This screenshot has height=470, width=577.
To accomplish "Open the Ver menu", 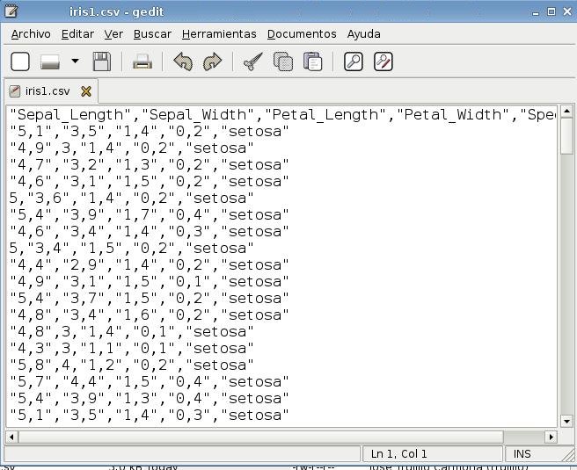I will pyautogui.click(x=113, y=33).
